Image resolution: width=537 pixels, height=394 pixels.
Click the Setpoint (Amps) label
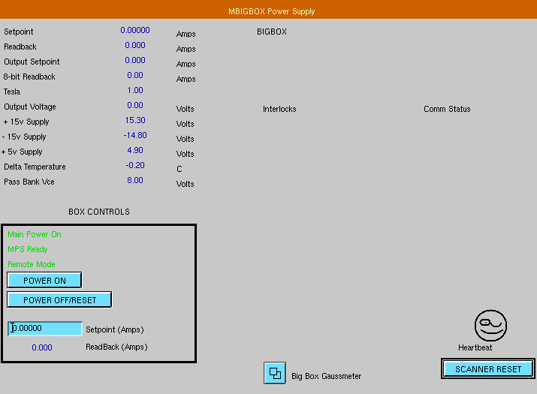115,329
